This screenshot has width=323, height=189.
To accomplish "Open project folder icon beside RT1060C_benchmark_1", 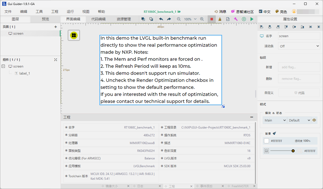I will tap(179, 12).
